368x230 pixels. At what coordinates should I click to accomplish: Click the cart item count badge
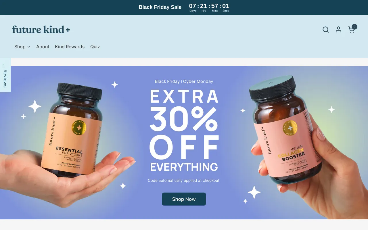click(354, 27)
